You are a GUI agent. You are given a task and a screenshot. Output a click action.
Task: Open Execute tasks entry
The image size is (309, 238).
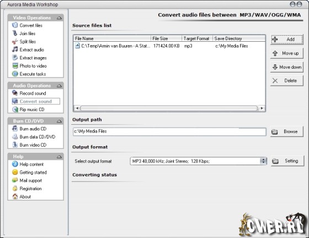[x=33, y=74]
